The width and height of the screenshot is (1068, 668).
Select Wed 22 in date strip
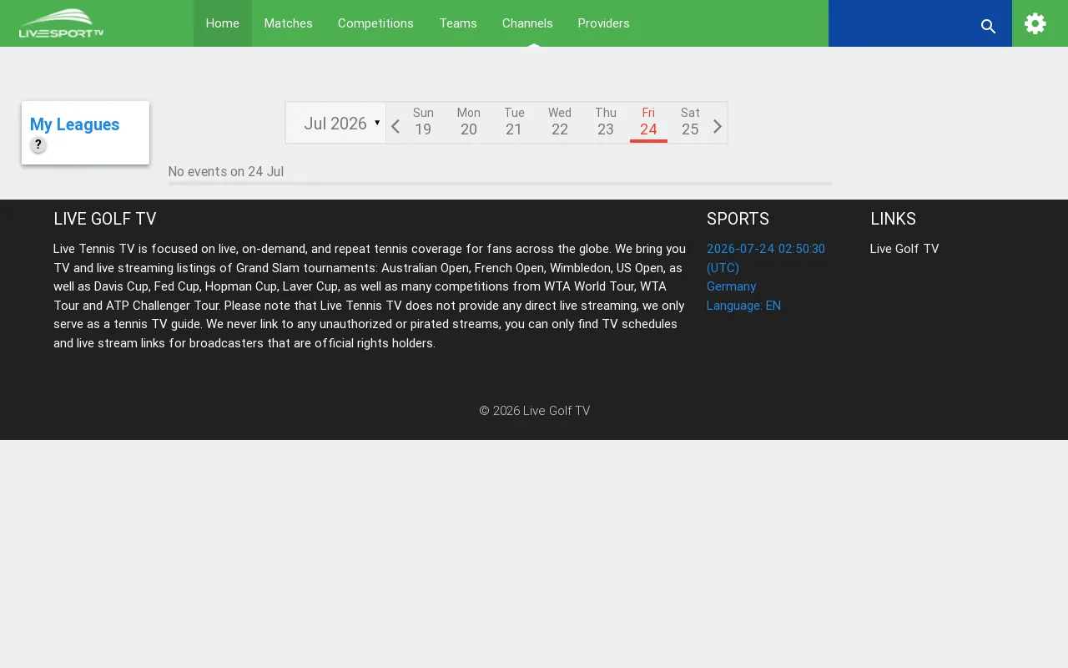click(560, 122)
